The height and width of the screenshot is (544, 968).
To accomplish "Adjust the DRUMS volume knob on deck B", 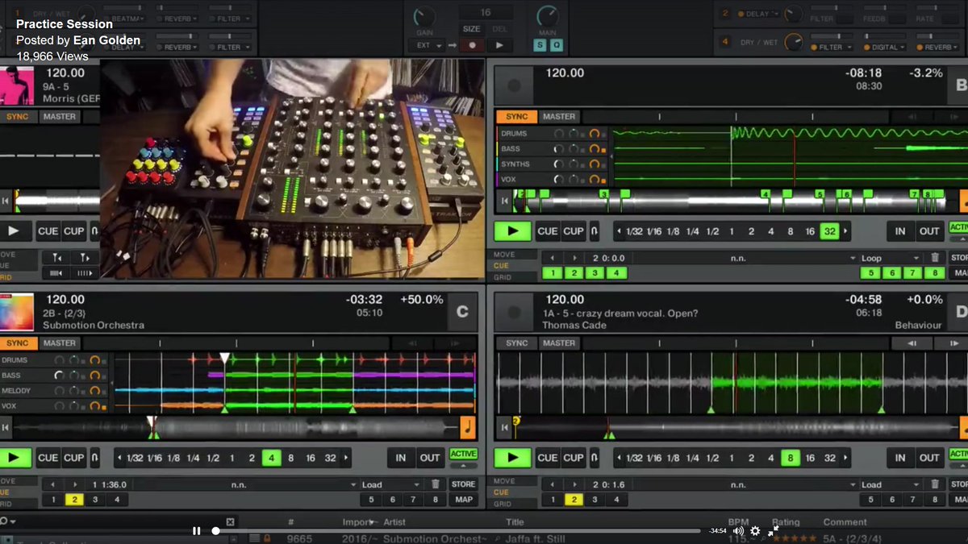I will [x=558, y=134].
